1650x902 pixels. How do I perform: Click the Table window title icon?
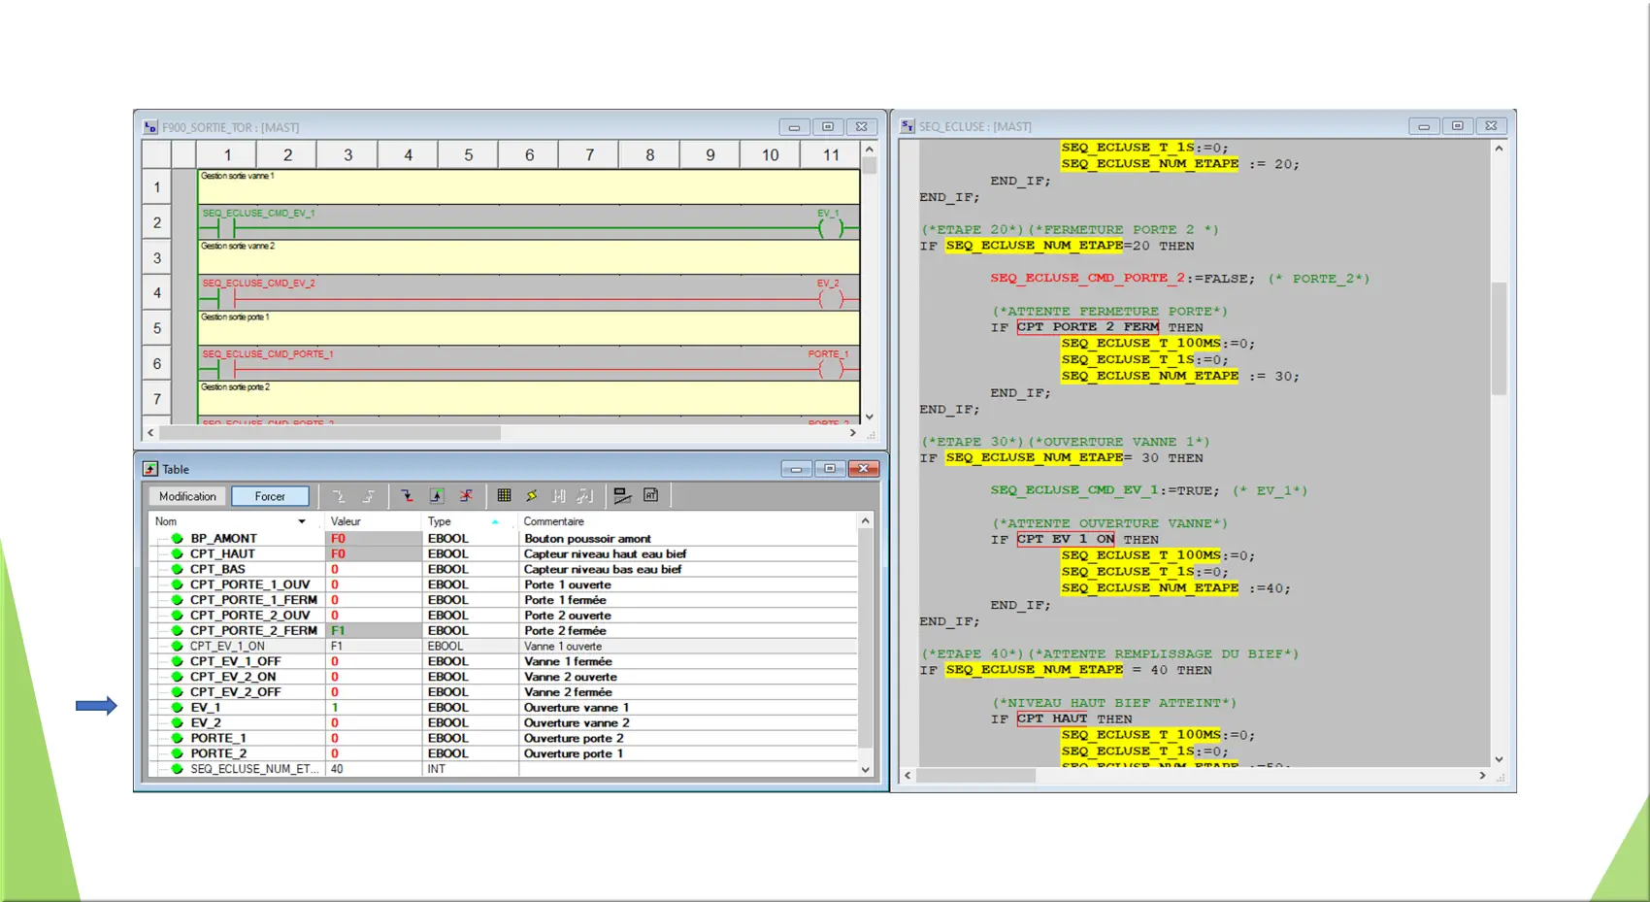coord(150,469)
